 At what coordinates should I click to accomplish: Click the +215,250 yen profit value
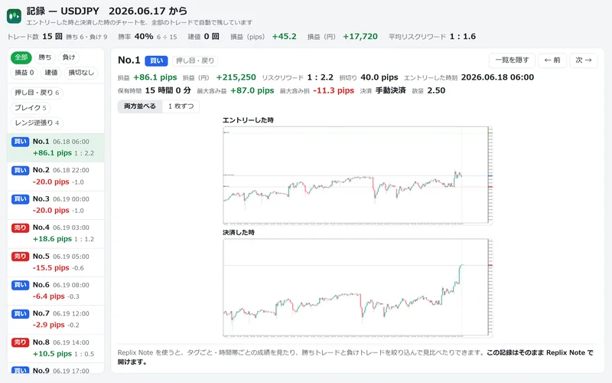pyautogui.click(x=236, y=77)
